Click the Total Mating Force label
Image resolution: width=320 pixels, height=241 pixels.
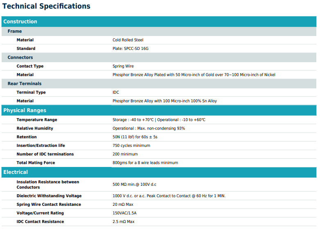pos(36,163)
